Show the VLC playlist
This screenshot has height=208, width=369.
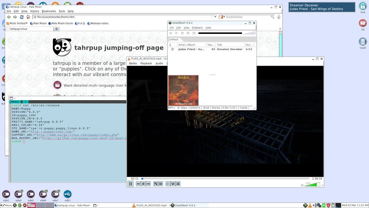pos(168,184)
